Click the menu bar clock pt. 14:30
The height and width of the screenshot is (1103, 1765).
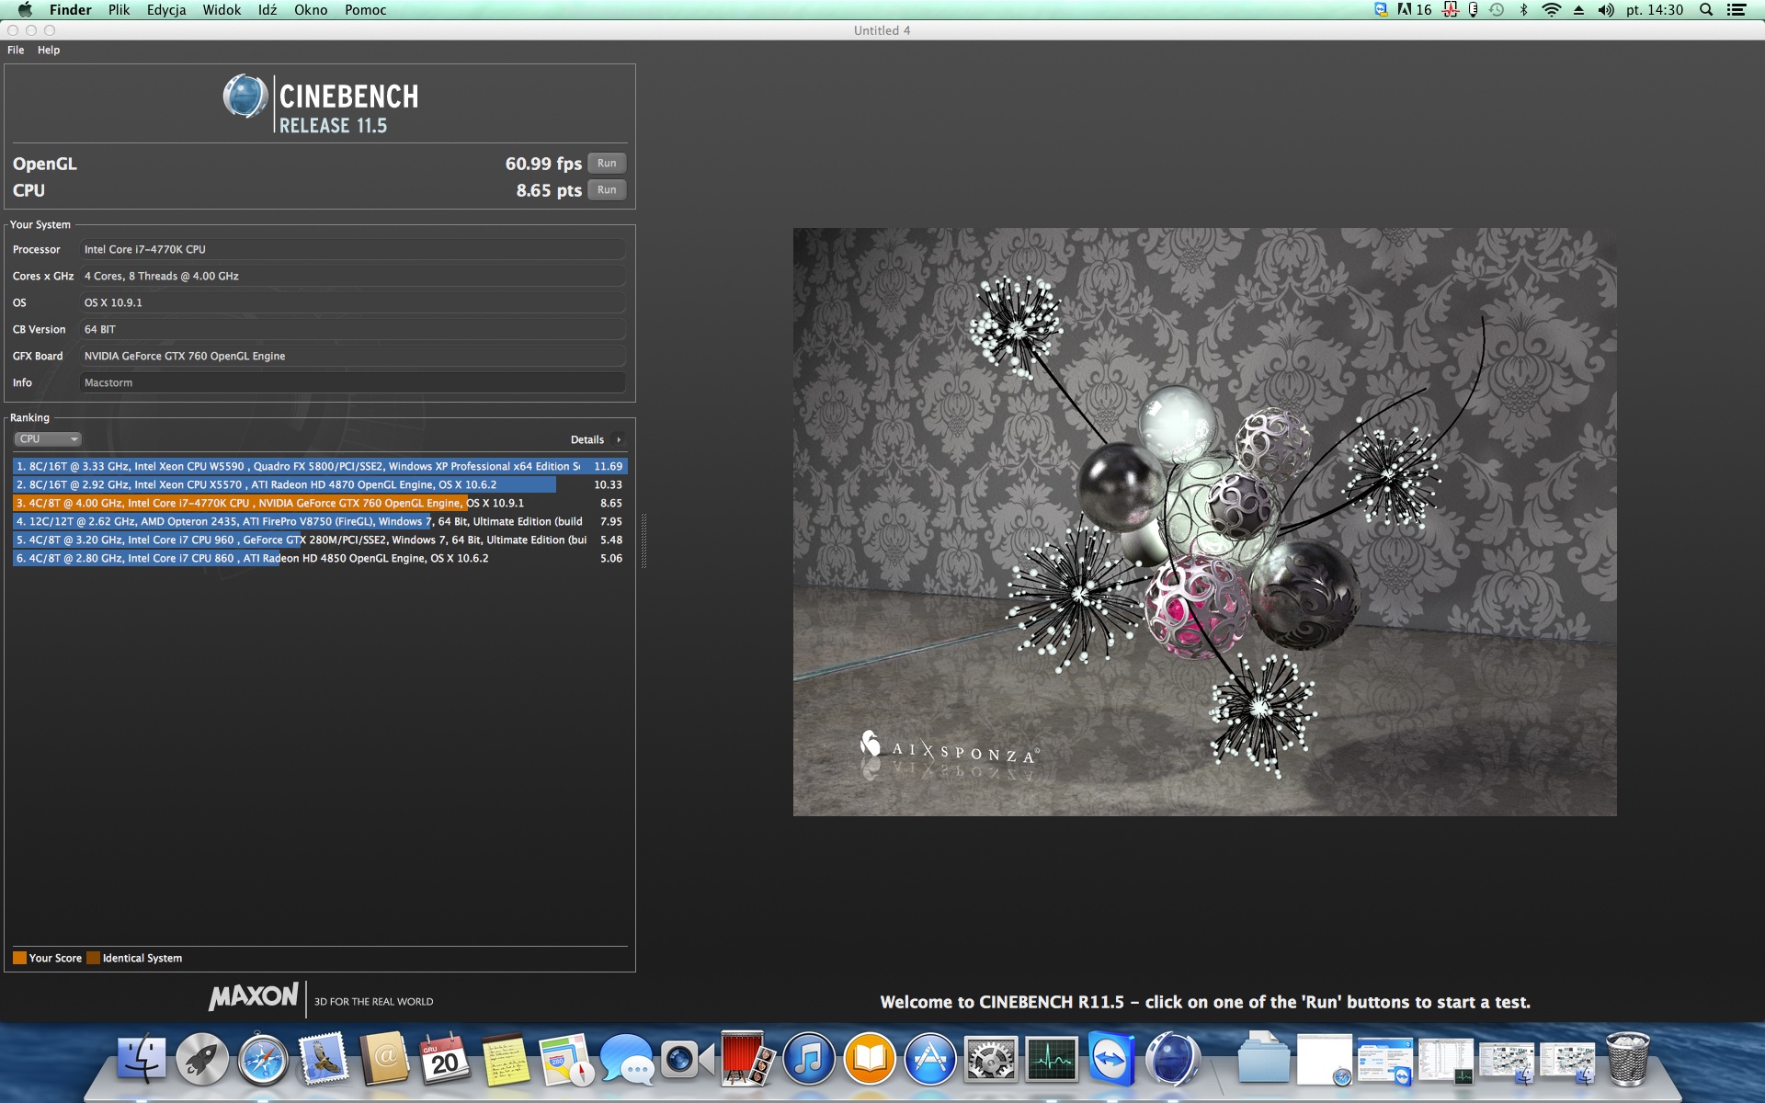pyautogui.click(x=1655, y=10)
